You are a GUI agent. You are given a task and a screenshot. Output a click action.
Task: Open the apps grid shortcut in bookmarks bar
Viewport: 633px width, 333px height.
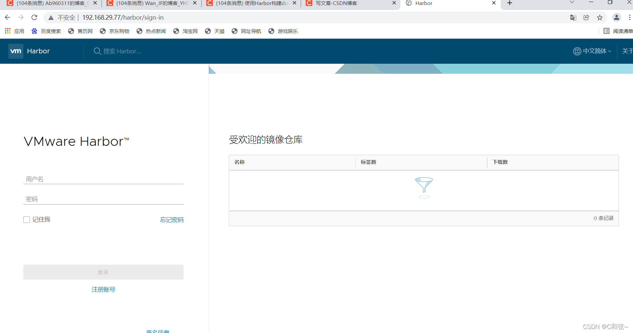pyautogui.click(x=8, y=31)
